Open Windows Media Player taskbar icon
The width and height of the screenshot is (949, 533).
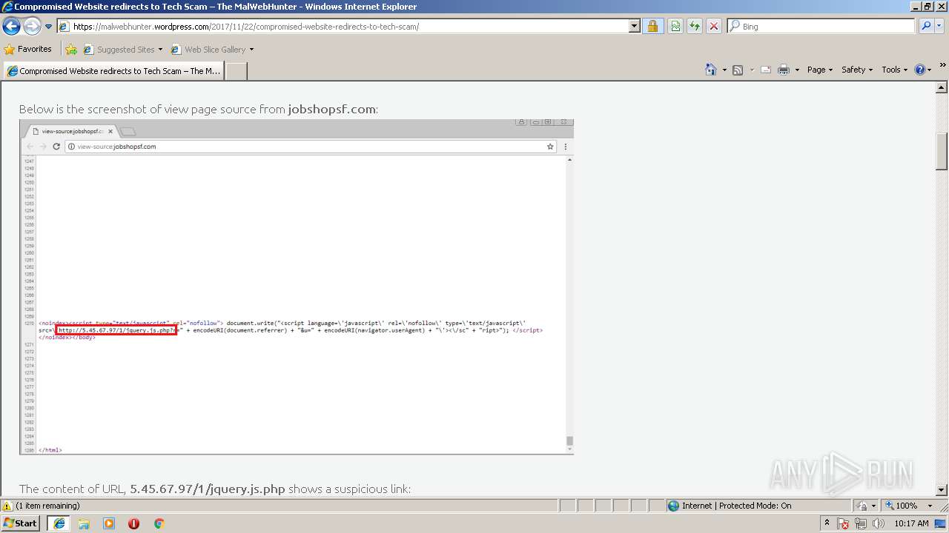coord(109,523)
